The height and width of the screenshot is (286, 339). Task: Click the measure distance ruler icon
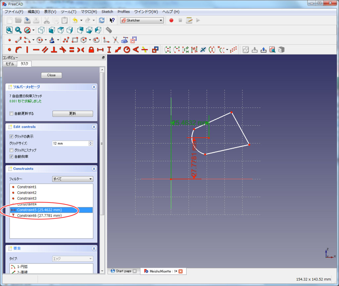click(109, 30)
